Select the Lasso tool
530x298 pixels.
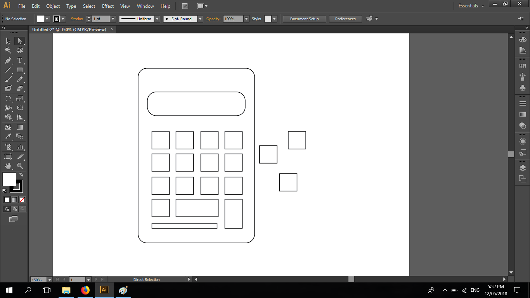coord(20,50)
